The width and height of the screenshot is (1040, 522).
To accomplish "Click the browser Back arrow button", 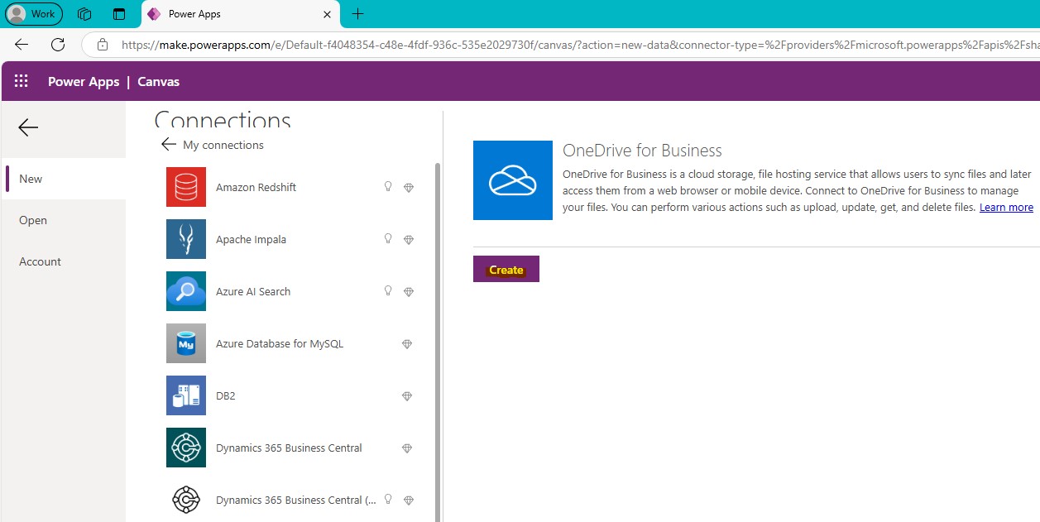I will coord(22,45).
